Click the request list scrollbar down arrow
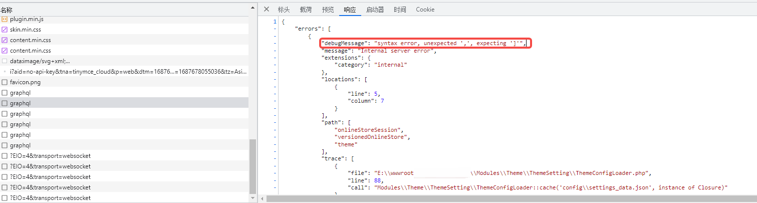This screenshot has height=203, width=757. 253,198
